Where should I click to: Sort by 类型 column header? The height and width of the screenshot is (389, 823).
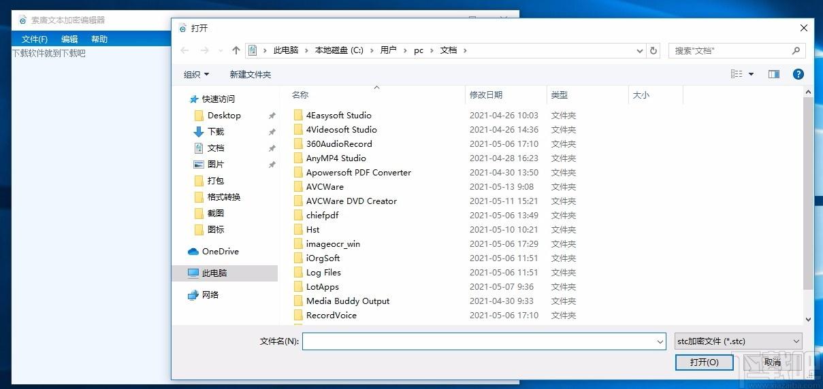click(x=560, y=95)
